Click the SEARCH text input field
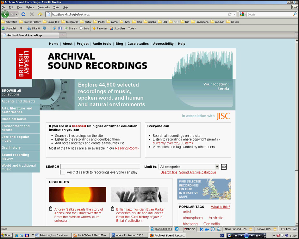The height and width of the screenshot is (239, 299). (96, 167)
